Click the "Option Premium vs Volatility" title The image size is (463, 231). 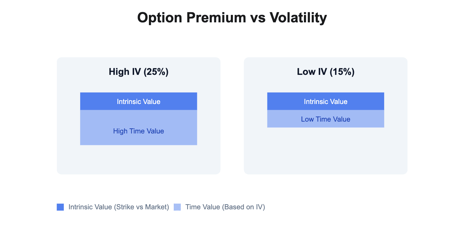(x=232, y=18)
